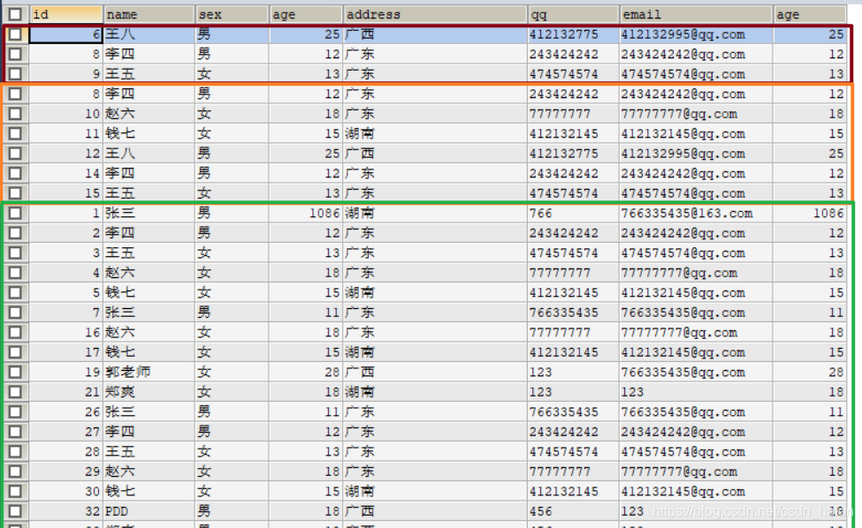Tick the checkbox on row id 5
Screen dimensions: 862x528
point(15,292)
